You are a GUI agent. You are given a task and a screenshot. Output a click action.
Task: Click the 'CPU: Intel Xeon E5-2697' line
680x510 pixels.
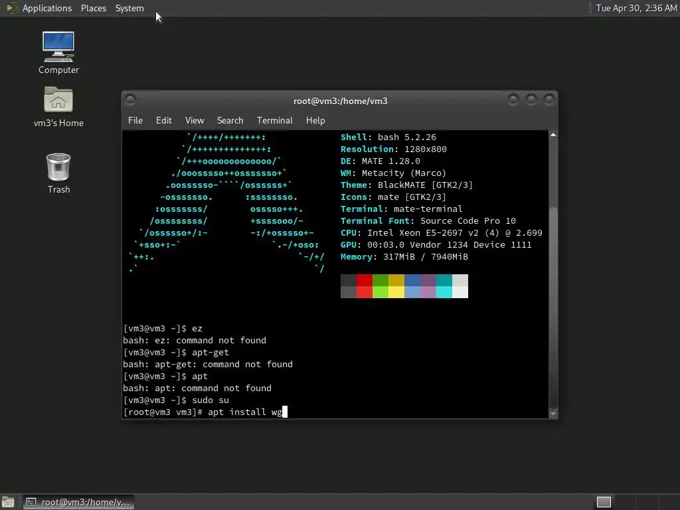(x=442, y=233)
